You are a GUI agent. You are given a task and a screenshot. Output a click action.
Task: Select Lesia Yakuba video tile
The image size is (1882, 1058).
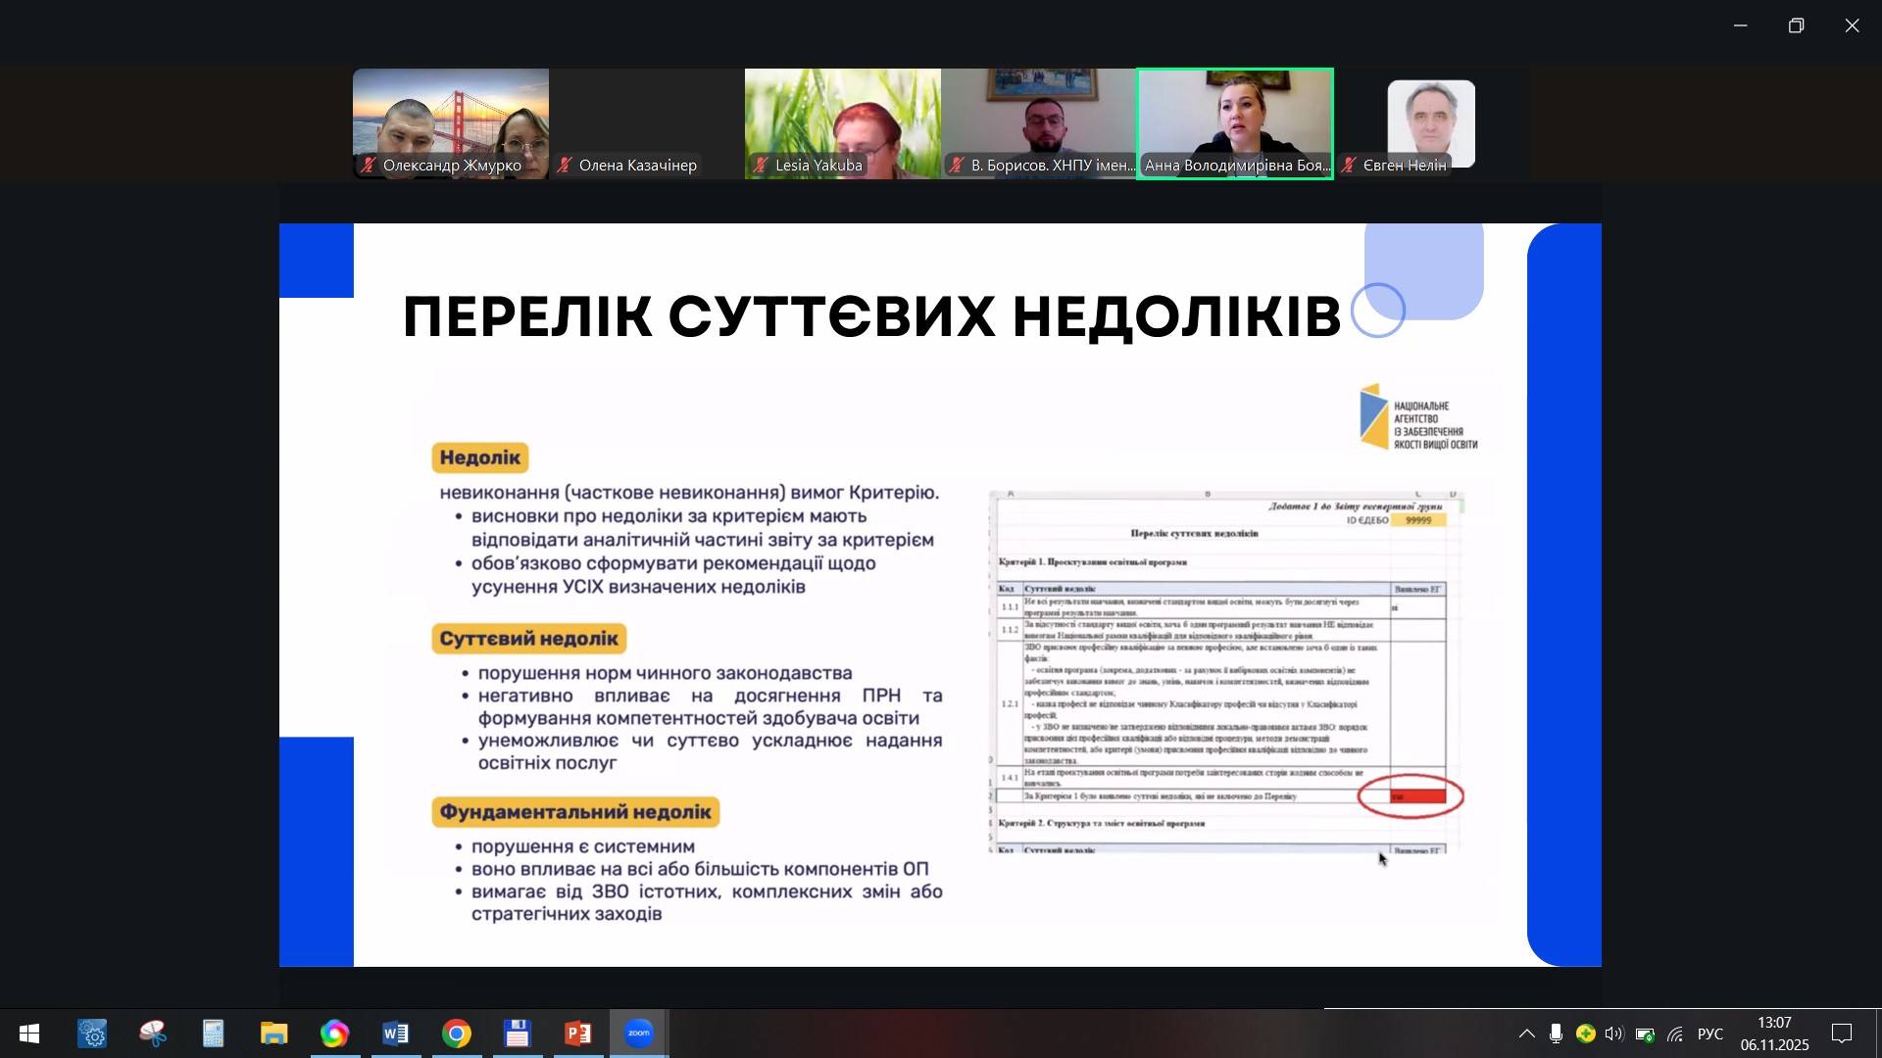(x=842, y=123)
